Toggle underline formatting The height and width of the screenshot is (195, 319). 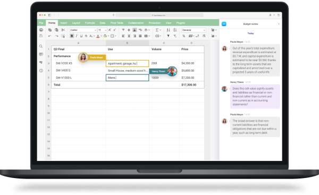click(x=81, y=36)
